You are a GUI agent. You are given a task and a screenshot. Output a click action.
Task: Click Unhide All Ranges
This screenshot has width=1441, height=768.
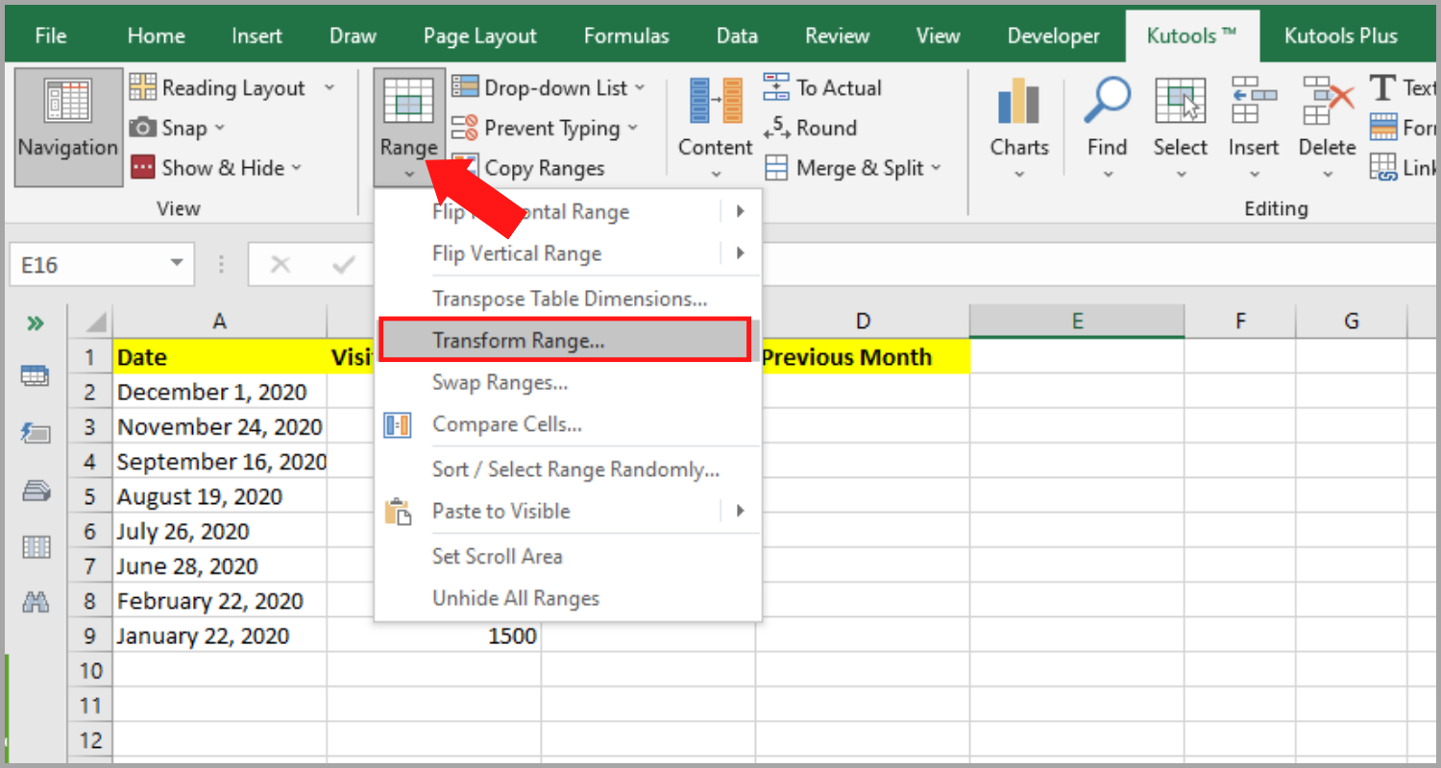click(x=516, y=598)
